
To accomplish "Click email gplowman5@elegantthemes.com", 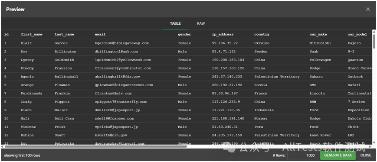I will (x=124, y=85).
